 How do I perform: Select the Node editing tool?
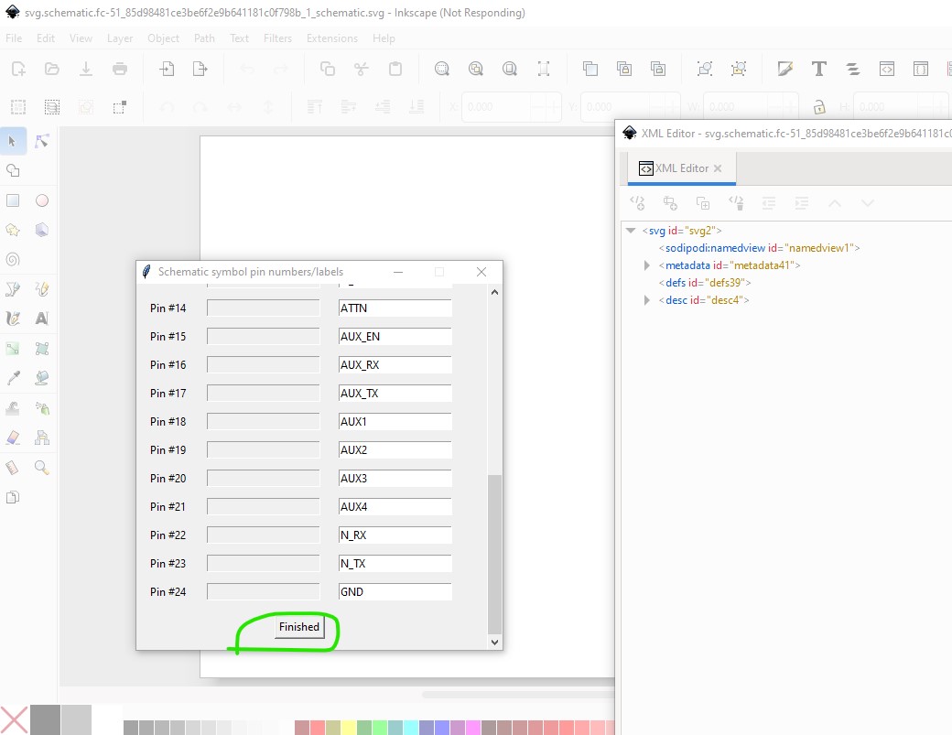41,141
